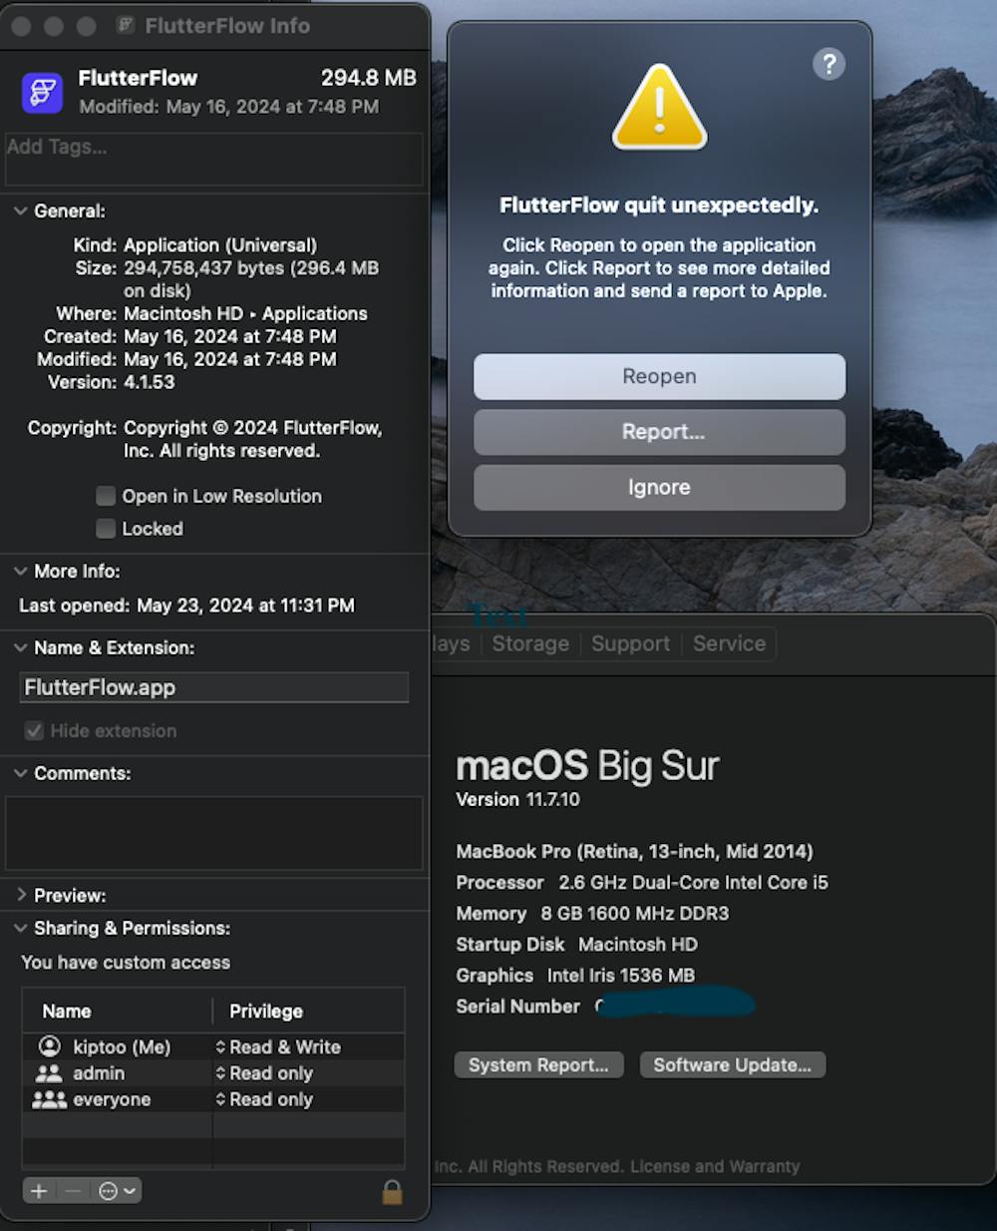Image resolution: width=997 pixels, height=1231 pixels.
Task: Collapse the Comments section
Action: pyautogui.click(x=20, y=773)
